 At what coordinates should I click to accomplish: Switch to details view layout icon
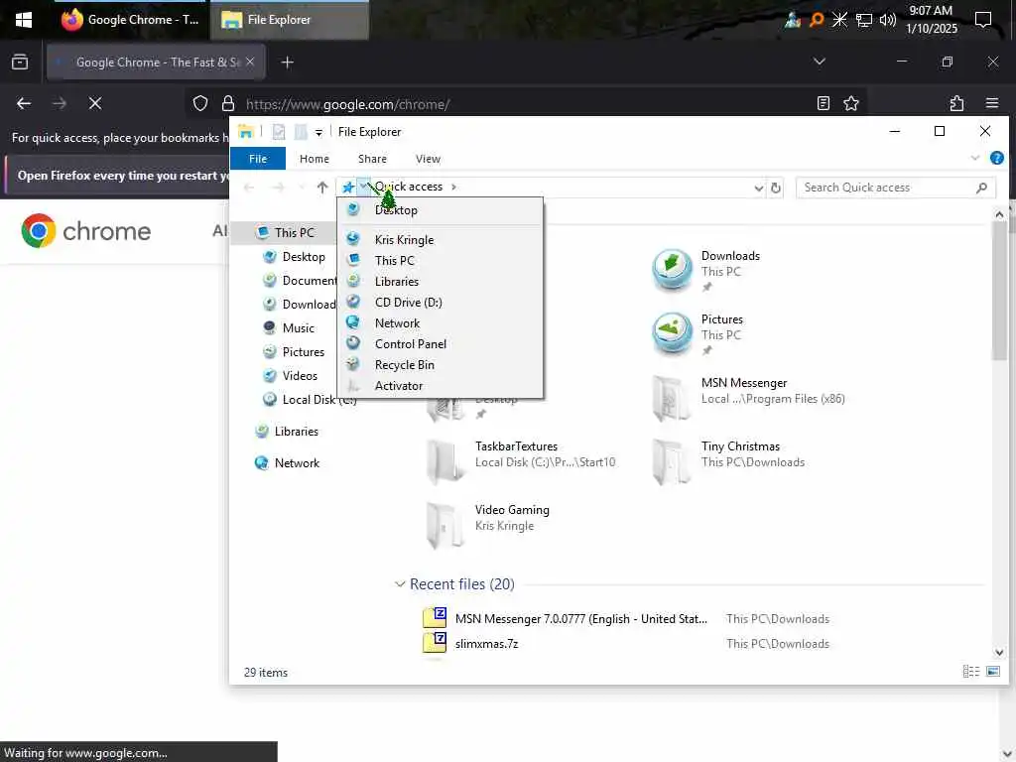coord(970,672)
